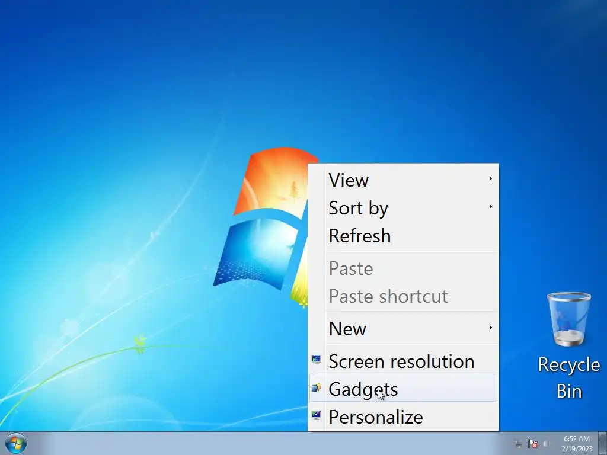Click the clock showing 6:52 AM

577,443
